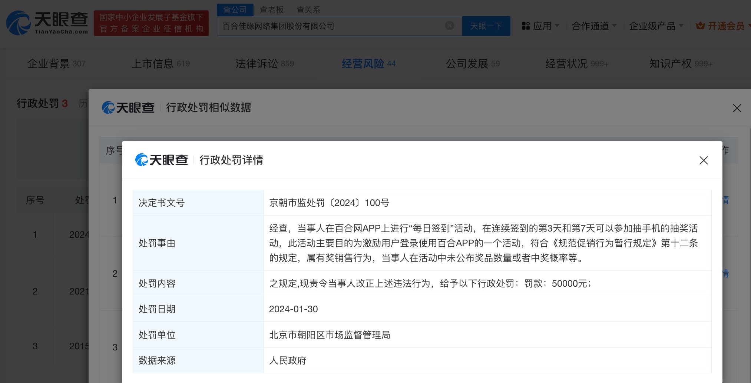Close the 行政处罚详情 dialog
The image size is (751, 383).
[703, 160]
